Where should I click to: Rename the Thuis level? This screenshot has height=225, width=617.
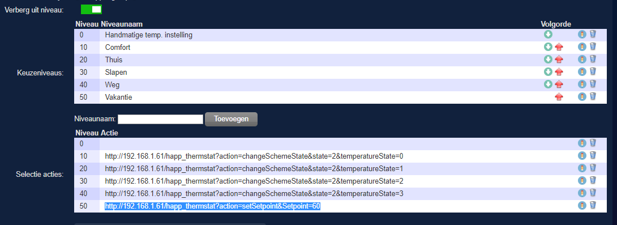(x=582, y=60)
